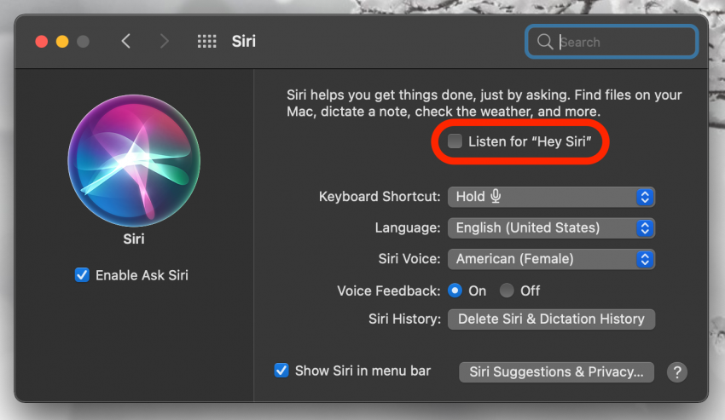Select the Voice Feedback On option
This screenshot has width=725, height=420.
pyautogui.click(x=455, y=291)
